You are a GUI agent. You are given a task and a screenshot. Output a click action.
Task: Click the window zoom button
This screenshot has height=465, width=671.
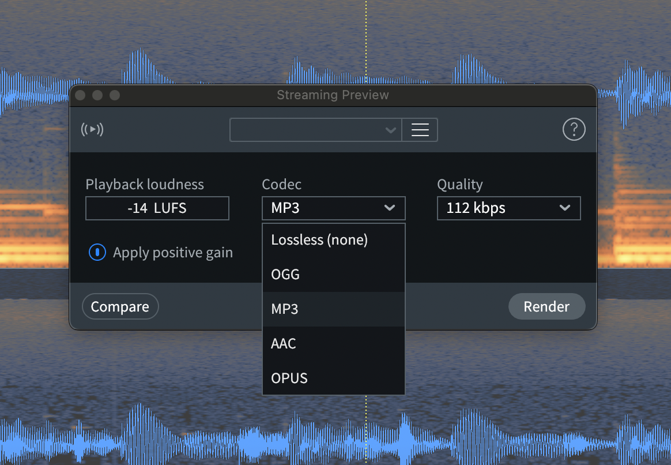[x=115, y=95]
